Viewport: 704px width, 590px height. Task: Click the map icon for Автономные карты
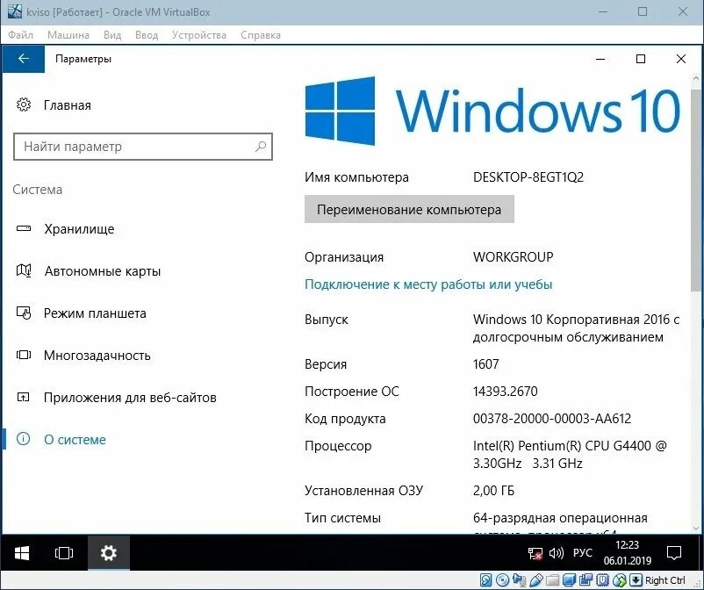[24, 270]
